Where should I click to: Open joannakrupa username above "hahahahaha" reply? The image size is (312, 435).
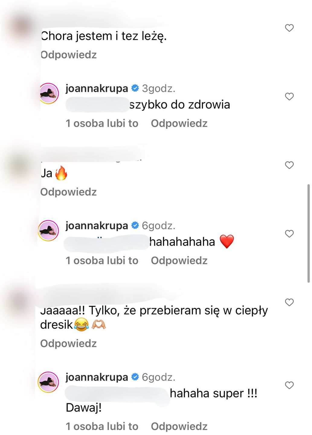(97, 226)
